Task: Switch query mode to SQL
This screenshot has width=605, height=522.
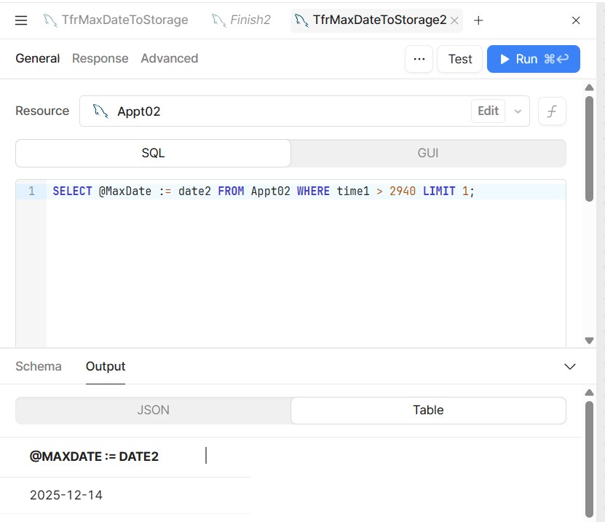Action: pos(153,153)
